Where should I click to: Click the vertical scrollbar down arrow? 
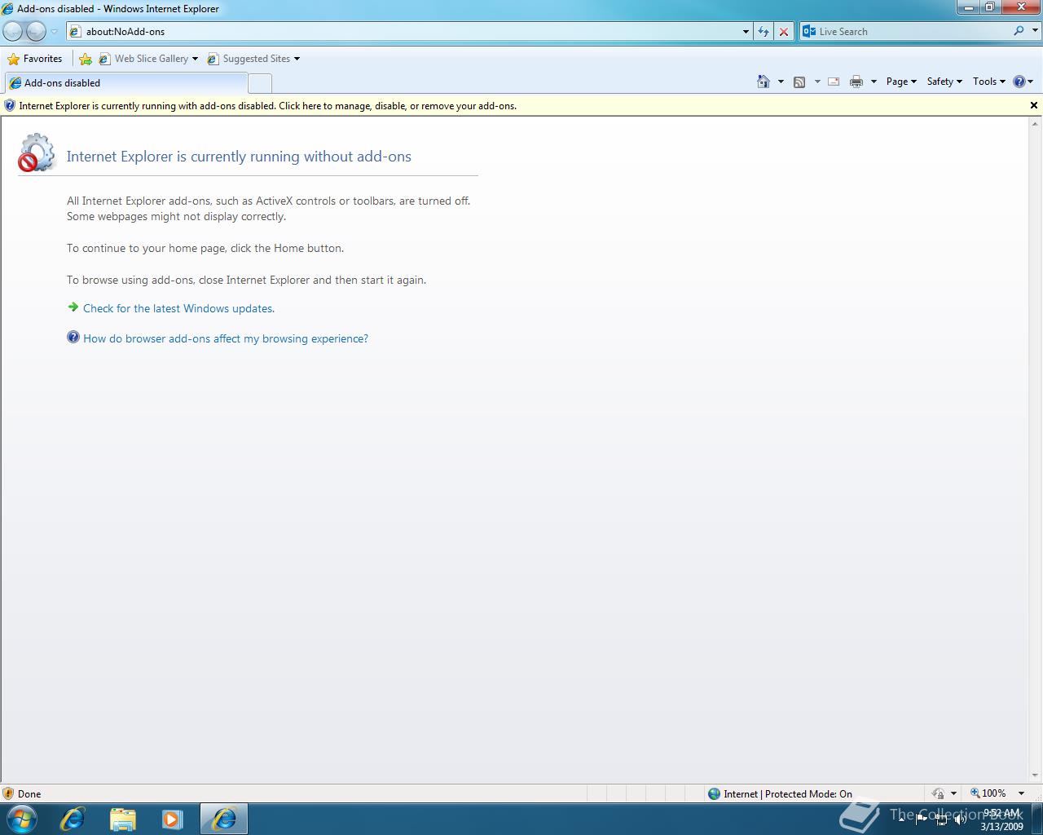click(1036, 775)
